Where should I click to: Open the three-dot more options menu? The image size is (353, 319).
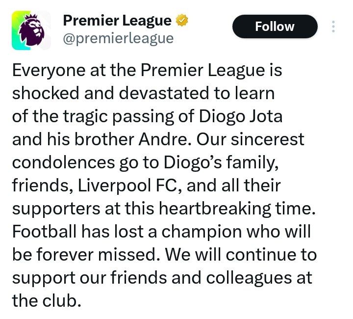click(x=333, y=27)
